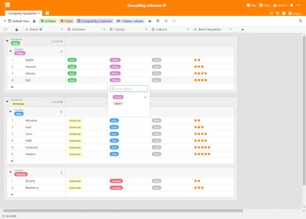Image resolution: width=306 pixels, height=219 pixels.
Task: Click the 12 records status text
Action: coord(9,216)
